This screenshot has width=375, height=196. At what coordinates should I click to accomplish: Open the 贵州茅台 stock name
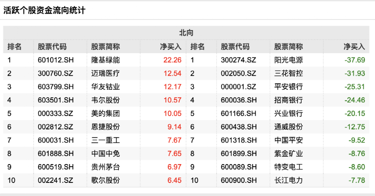(106, 167)
